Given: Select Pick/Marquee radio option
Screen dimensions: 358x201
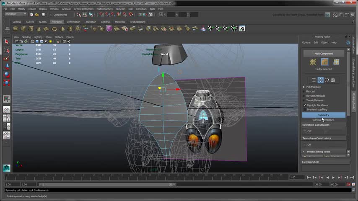Looking at the screenshot, I should [x=304, y=87].
